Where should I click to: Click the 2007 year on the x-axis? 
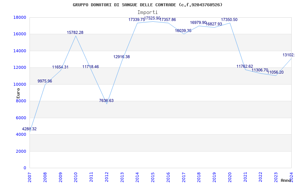click(x=30, y=176)
